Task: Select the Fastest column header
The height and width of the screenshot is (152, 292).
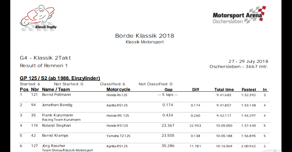Action: coord(249,90)
